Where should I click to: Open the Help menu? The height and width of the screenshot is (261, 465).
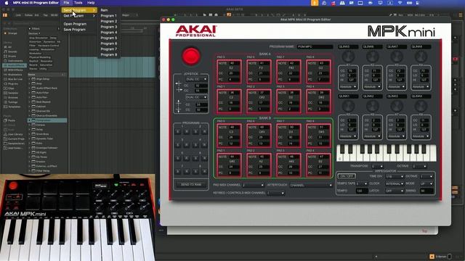point(91,3)
